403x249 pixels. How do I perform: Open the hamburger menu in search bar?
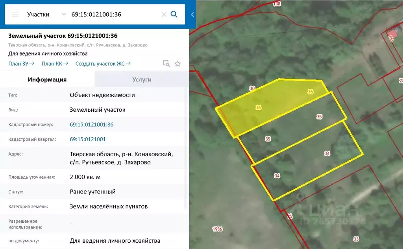tap(15, 15)
